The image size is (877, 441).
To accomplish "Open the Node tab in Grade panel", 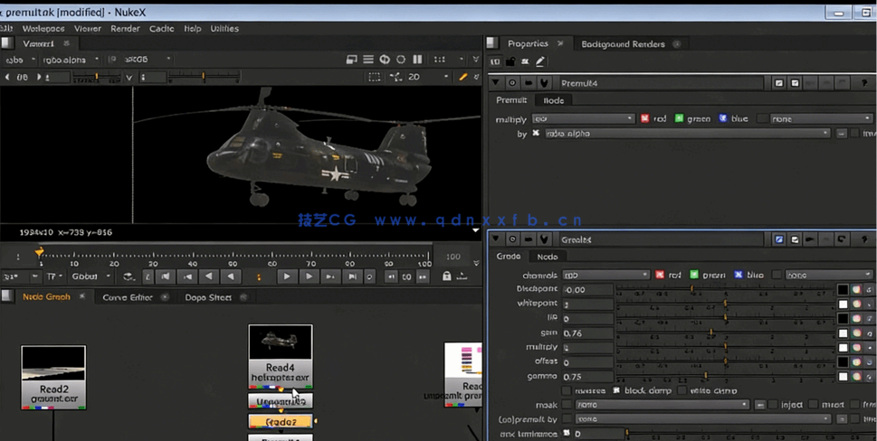I will click(x=547, y=257).
